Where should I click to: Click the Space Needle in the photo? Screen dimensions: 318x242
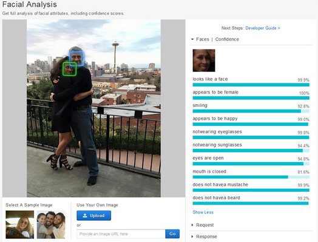tap(115, 54)
